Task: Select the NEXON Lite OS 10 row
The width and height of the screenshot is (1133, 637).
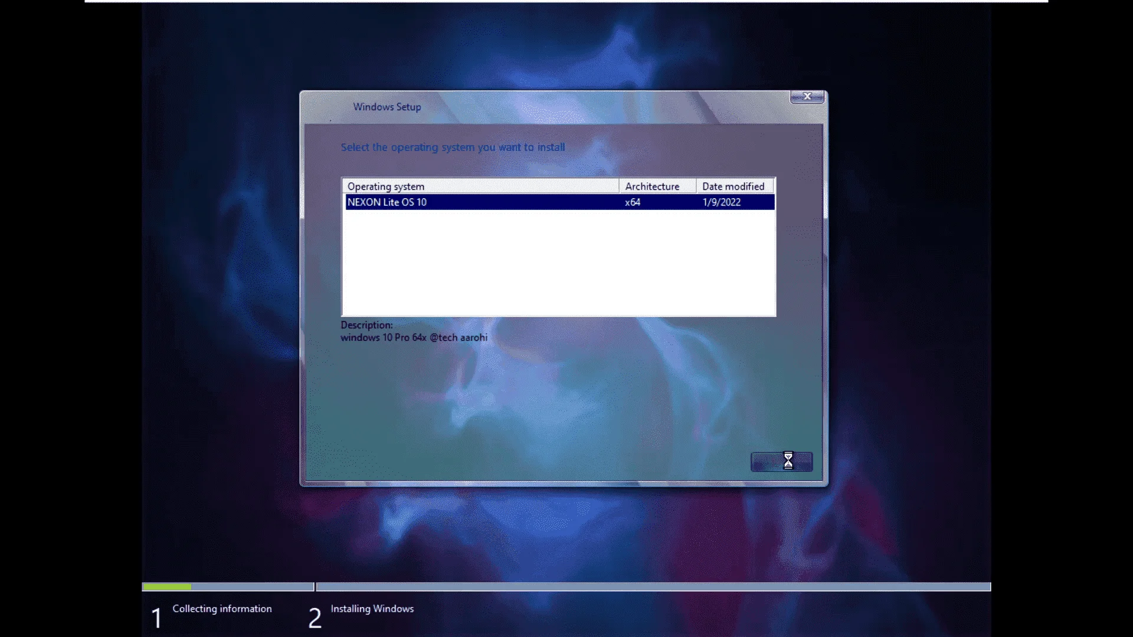Action: [559, 202]
